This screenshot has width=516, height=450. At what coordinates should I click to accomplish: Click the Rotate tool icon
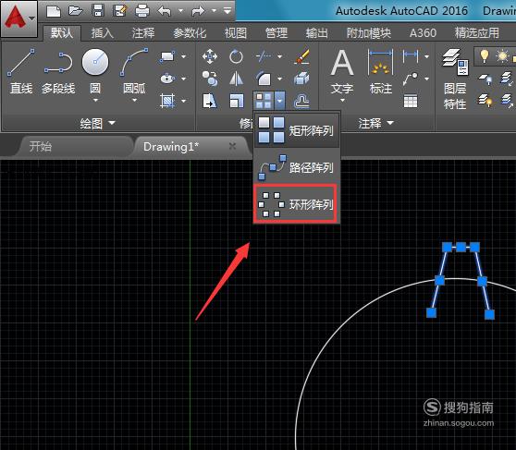point(237,56)
